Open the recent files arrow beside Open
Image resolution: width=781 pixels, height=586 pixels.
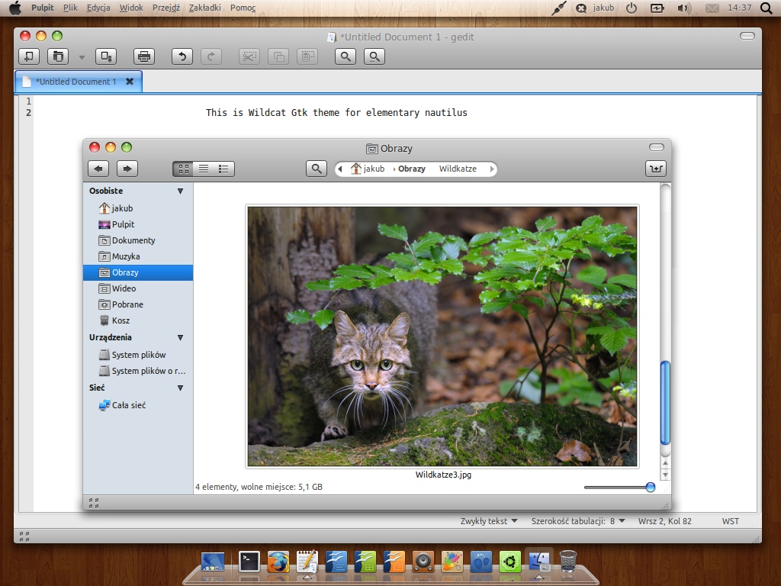click(x=82, y=56)
